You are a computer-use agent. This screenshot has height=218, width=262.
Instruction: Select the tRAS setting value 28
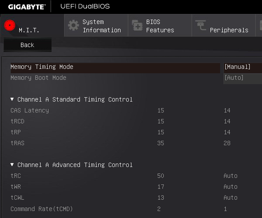(227, 143)
